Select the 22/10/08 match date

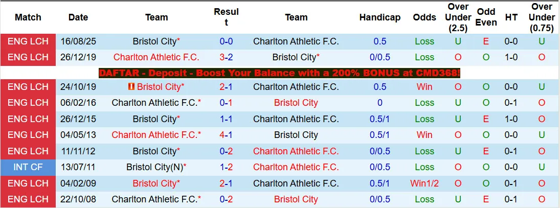pyautogui.click(x=78, y=199)
